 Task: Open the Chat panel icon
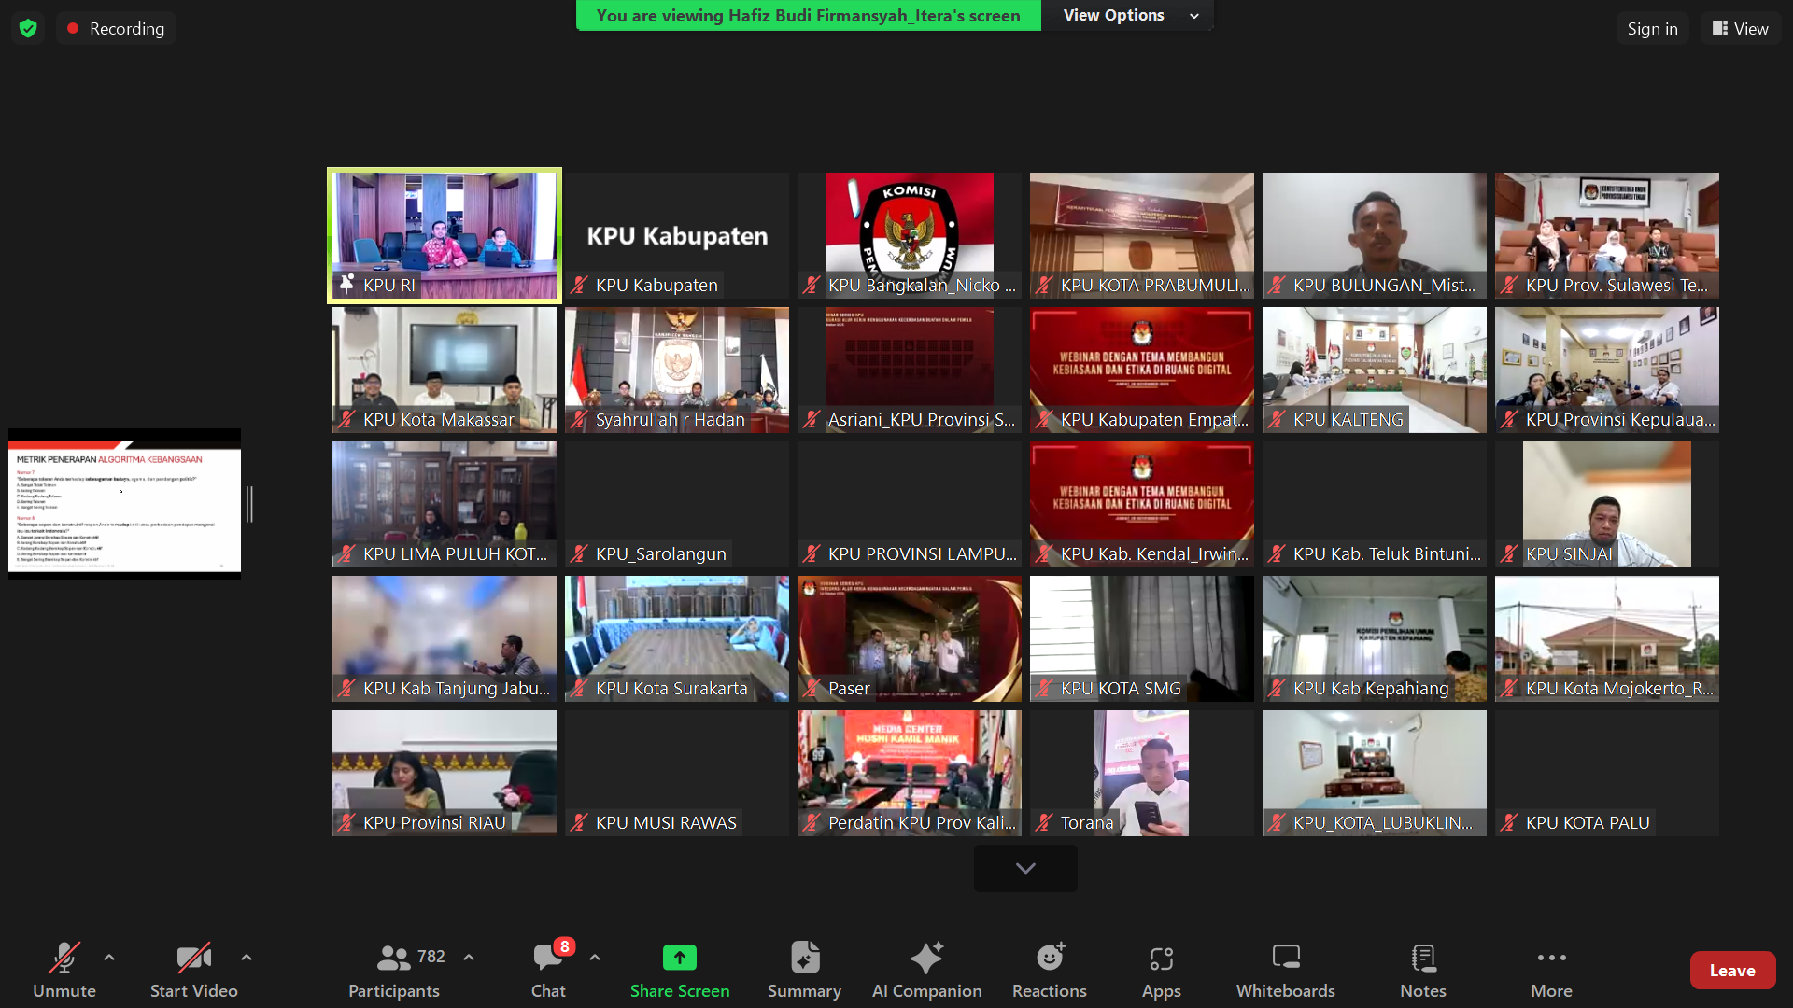coord(548,959)
